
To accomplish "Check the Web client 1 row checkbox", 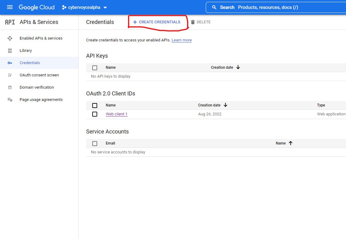I will click(95, 114).
